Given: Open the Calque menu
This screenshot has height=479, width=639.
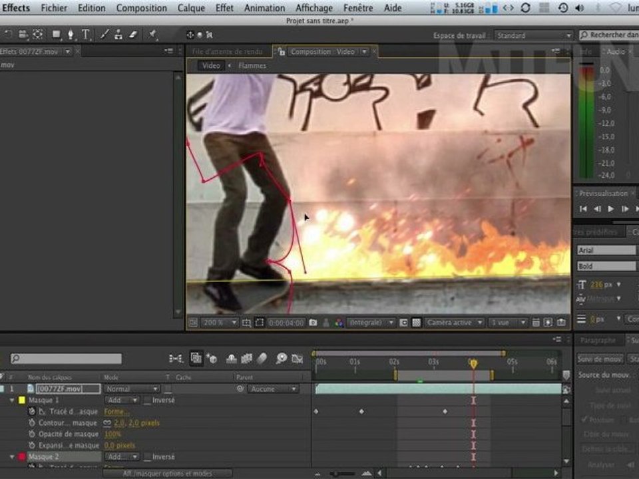Looking at the screenshot, I should pos(191,8).
